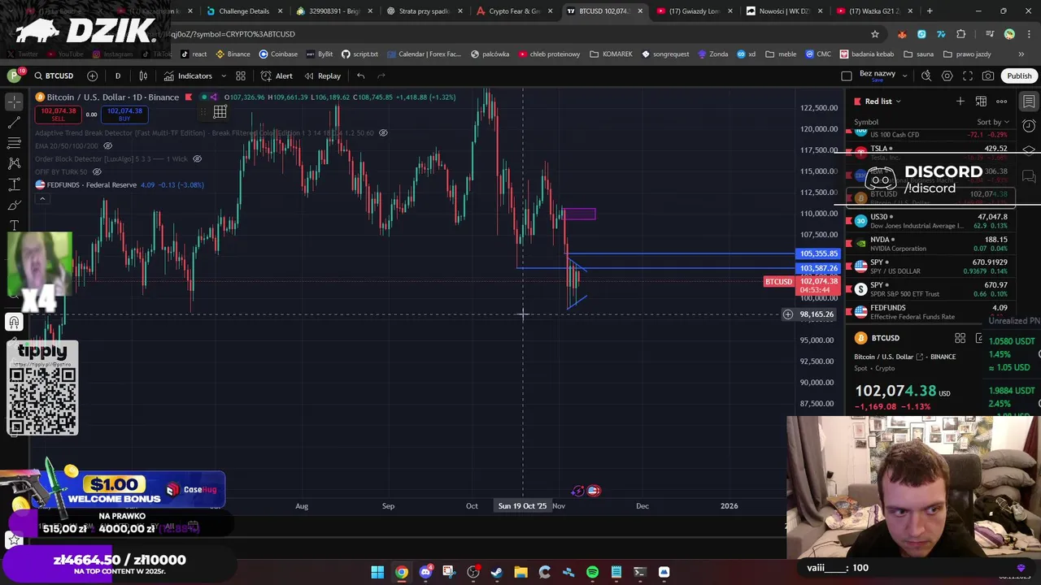Open the indicator templates grid icon

(x=241, y=76)
